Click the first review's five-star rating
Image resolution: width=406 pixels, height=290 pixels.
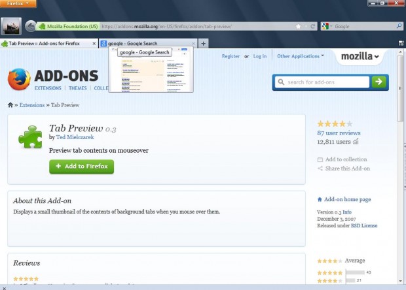(26, 279)
